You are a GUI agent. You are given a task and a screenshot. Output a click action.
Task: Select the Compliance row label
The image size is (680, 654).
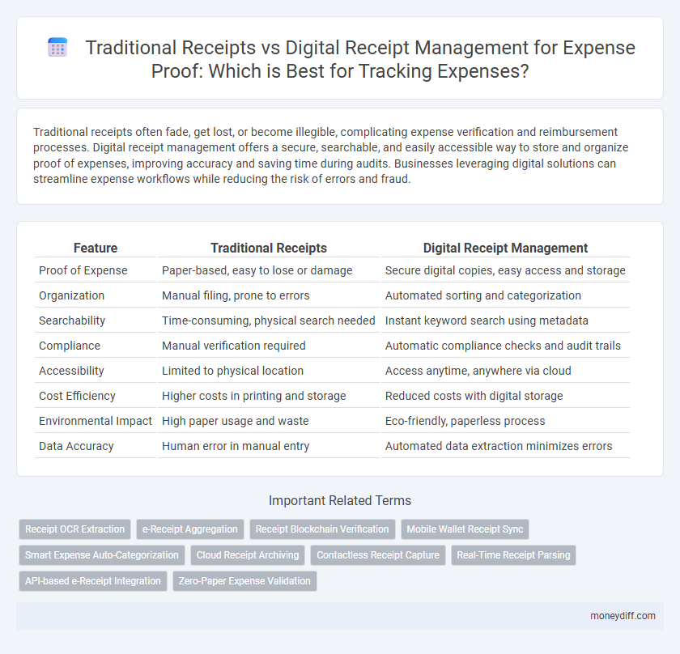(70, 346)
